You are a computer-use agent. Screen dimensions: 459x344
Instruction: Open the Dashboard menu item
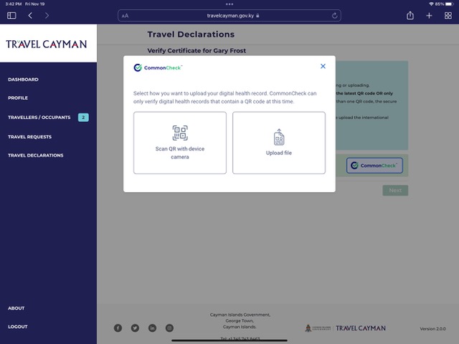point(23,80)
